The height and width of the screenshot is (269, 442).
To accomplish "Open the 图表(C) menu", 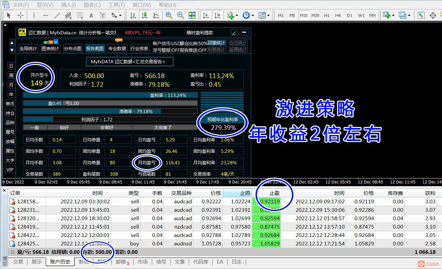I will point(92,5).
